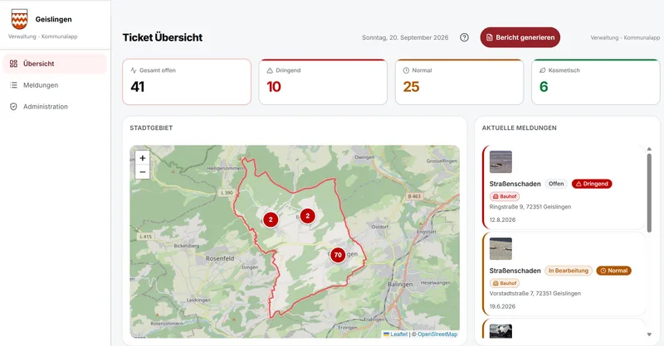This screenshot has height=346, width=664.
Task: Click Bauhof tag on Vorstadtstraße report
Action: coord(505,283)
